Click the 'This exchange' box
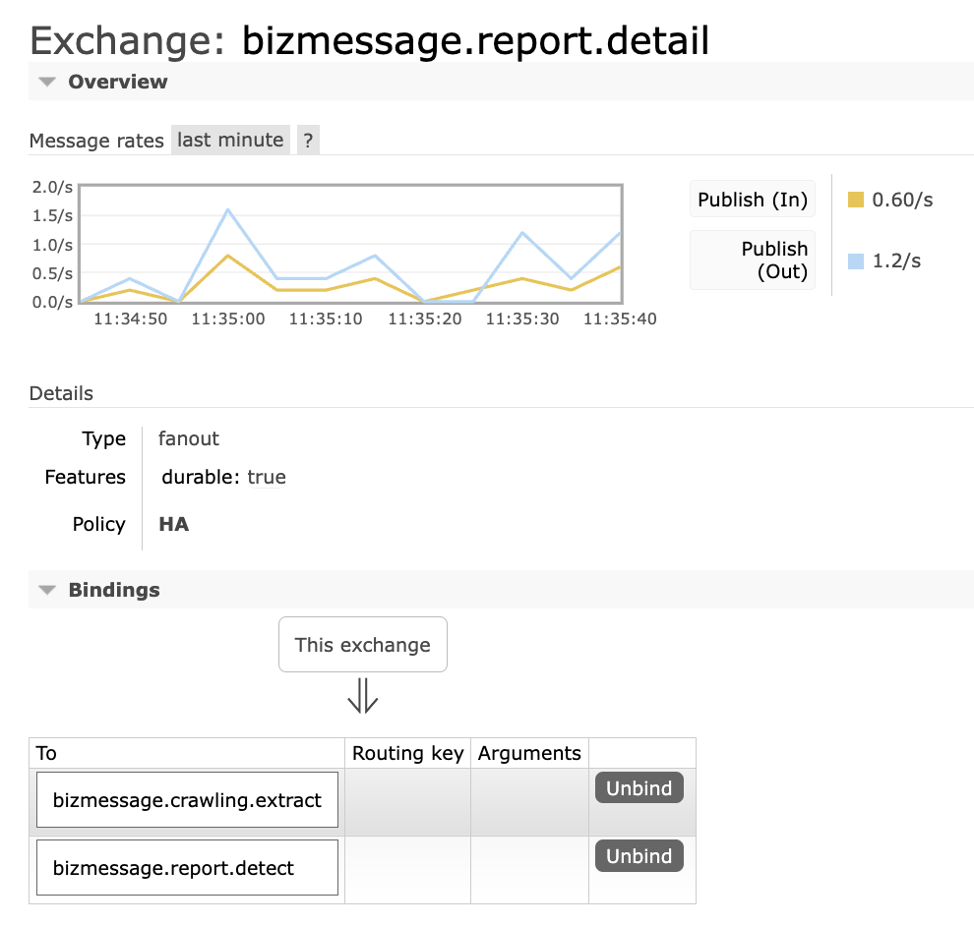Viewport: 974px width, 926px height. (x=362, y=645)
